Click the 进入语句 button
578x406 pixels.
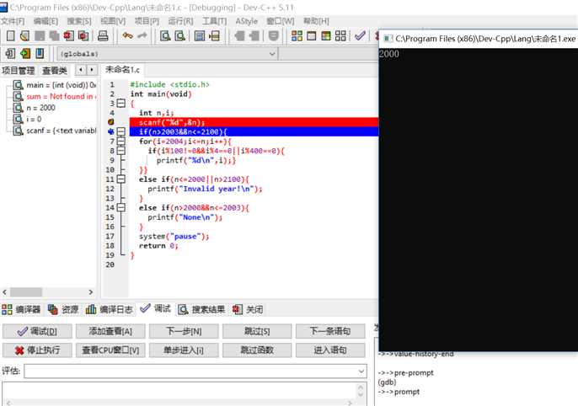click(330, 350)
